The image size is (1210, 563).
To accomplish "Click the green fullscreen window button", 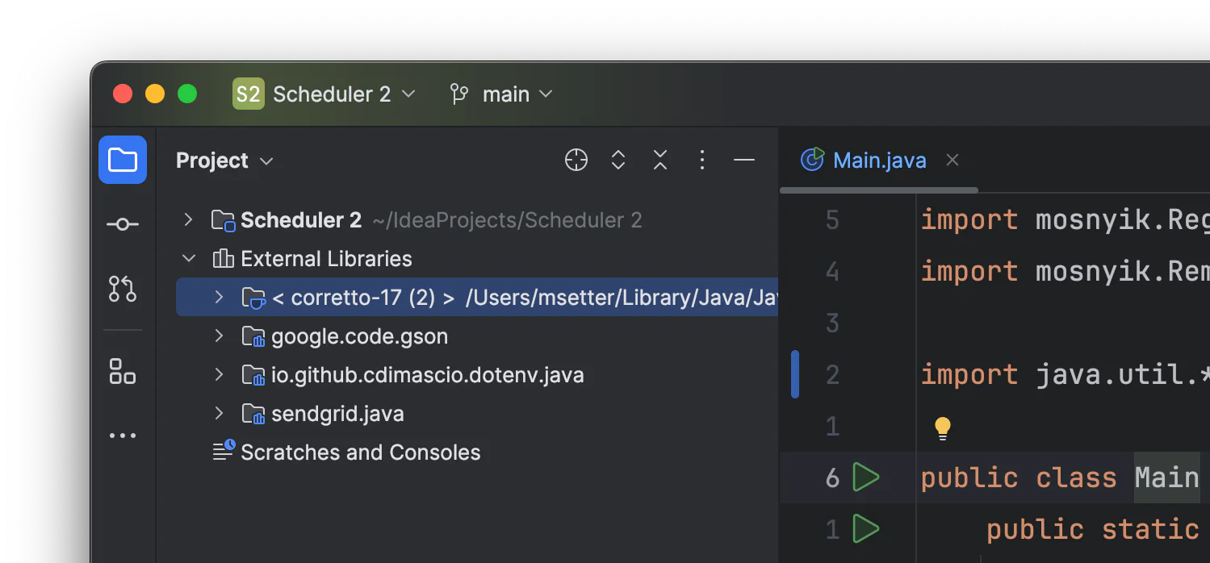I will click(x=187, y=94).
